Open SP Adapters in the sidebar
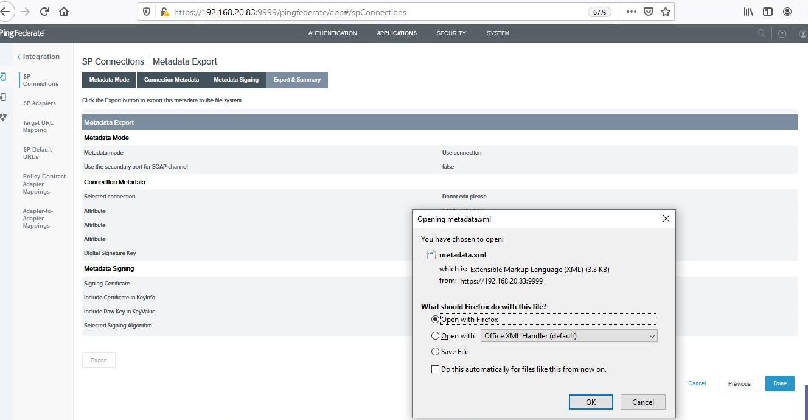 click(x=40, y=103)
